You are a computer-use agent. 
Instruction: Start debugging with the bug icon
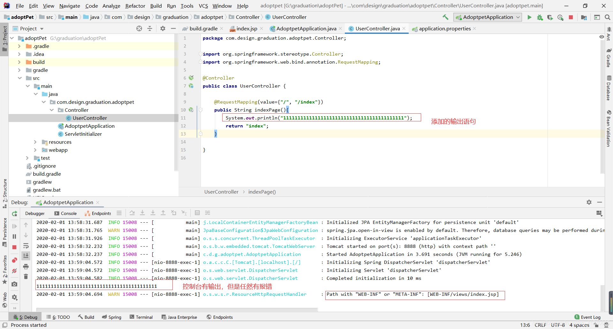540,17
